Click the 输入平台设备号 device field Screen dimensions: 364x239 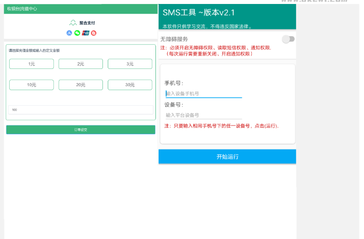(204, 115)
